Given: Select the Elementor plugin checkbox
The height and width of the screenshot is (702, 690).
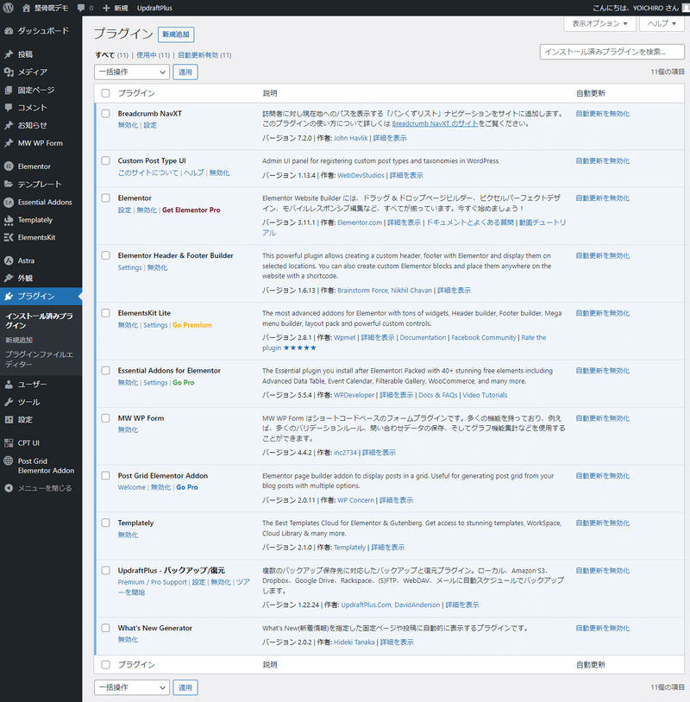Looking at the screenshot, I should point(106,197).
